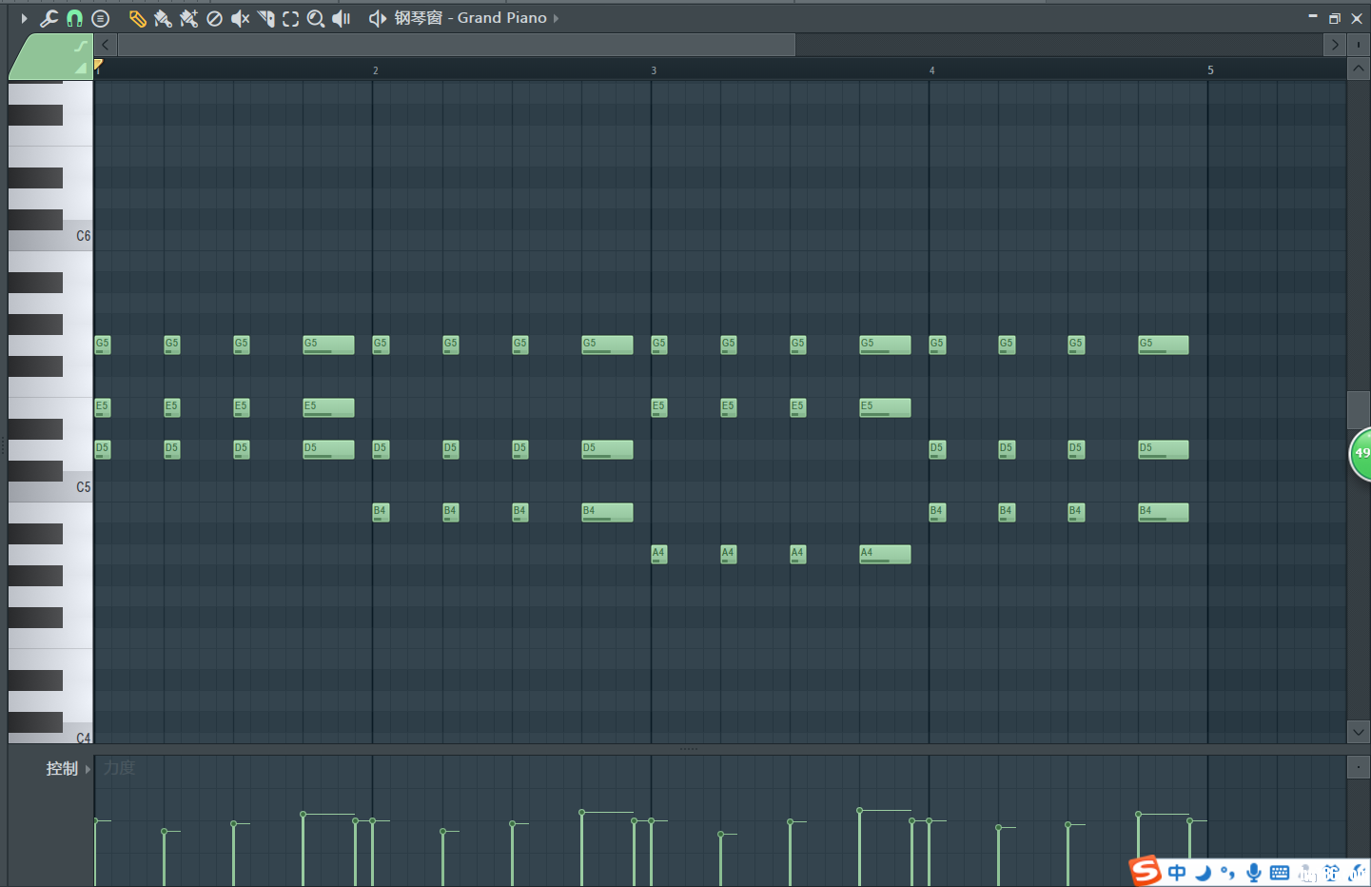Click the tall velocity handle of bar 4's long notes
This screenshot has width=1371, height=887.
(x=1138, y=814)
